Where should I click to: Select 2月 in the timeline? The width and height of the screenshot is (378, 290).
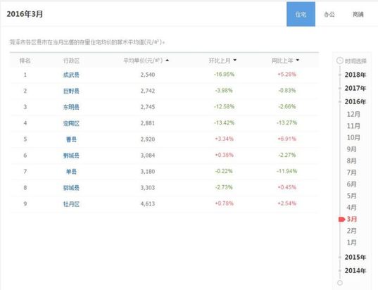click(x=351, y=231)
